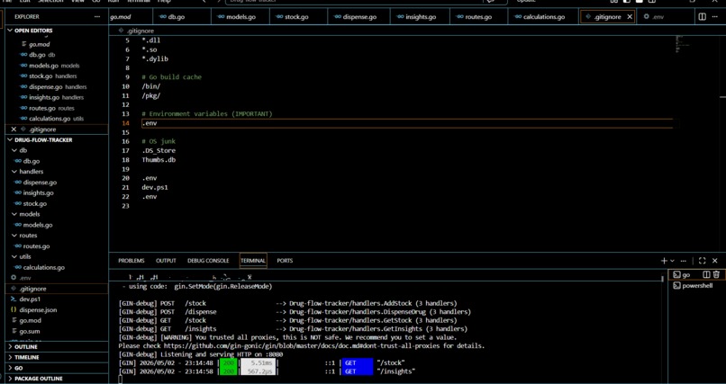Open the new terminal launch profile dropdown
The height and width of the screenshot is (384, 726).
tap(672, 261)
